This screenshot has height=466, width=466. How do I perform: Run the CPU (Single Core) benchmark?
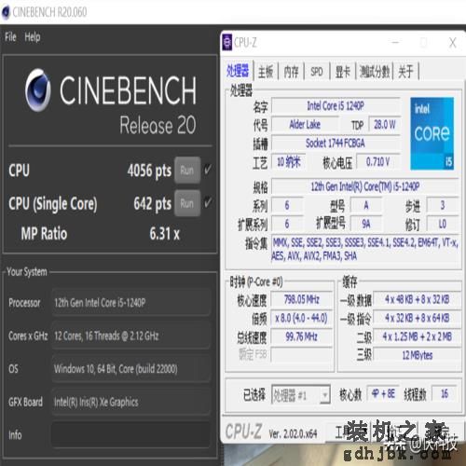[187, 203]
